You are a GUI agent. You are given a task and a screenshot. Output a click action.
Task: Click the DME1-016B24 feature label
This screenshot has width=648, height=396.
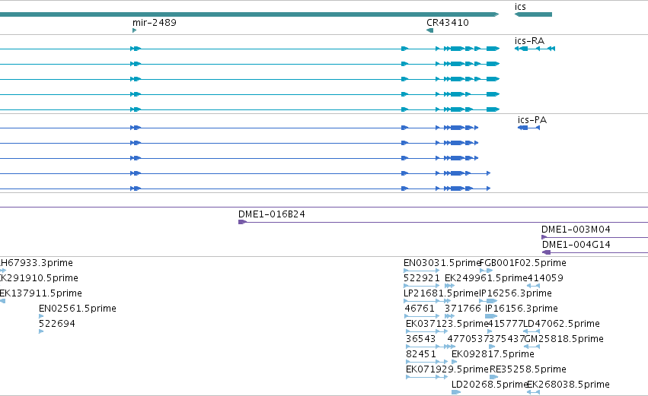coord(272,214)
